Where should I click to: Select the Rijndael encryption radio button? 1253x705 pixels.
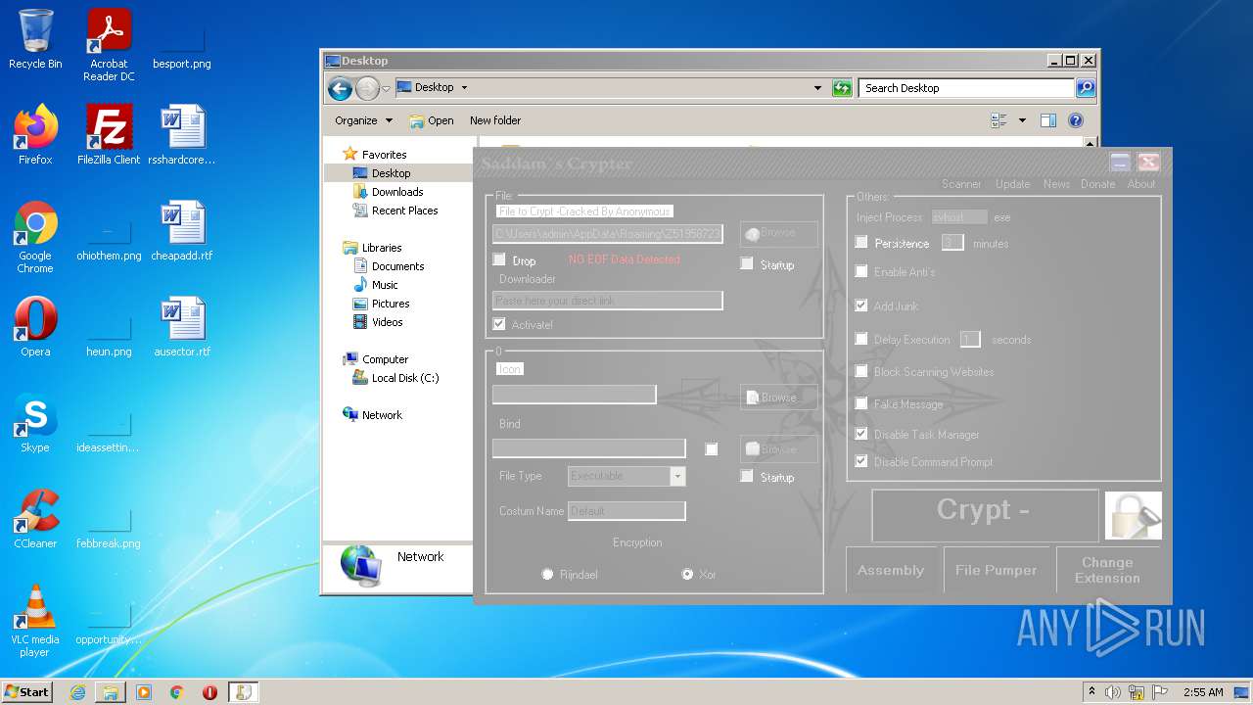pyautogui.click(x=547, y=574)
